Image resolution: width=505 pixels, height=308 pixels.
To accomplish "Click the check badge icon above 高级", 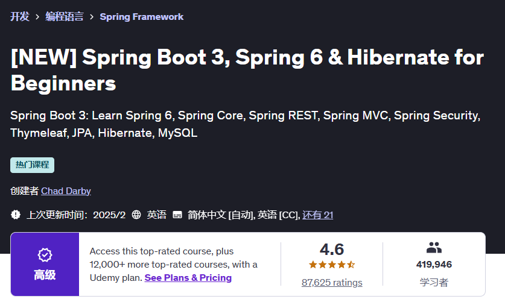I will coord(45,254).
